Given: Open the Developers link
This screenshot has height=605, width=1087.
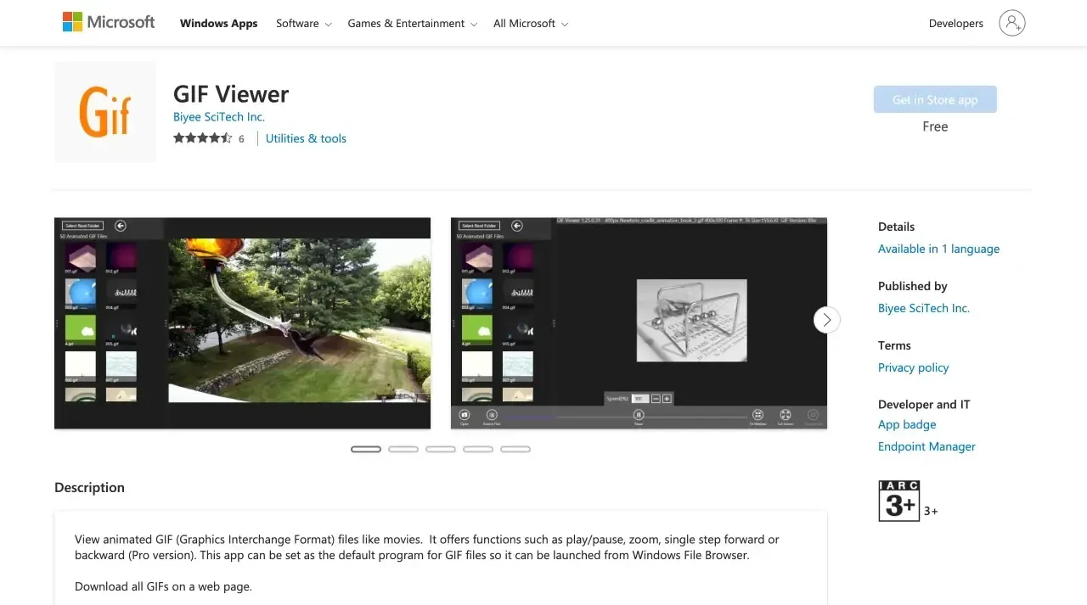Looking at the screenshot, I should click(956, 23).
